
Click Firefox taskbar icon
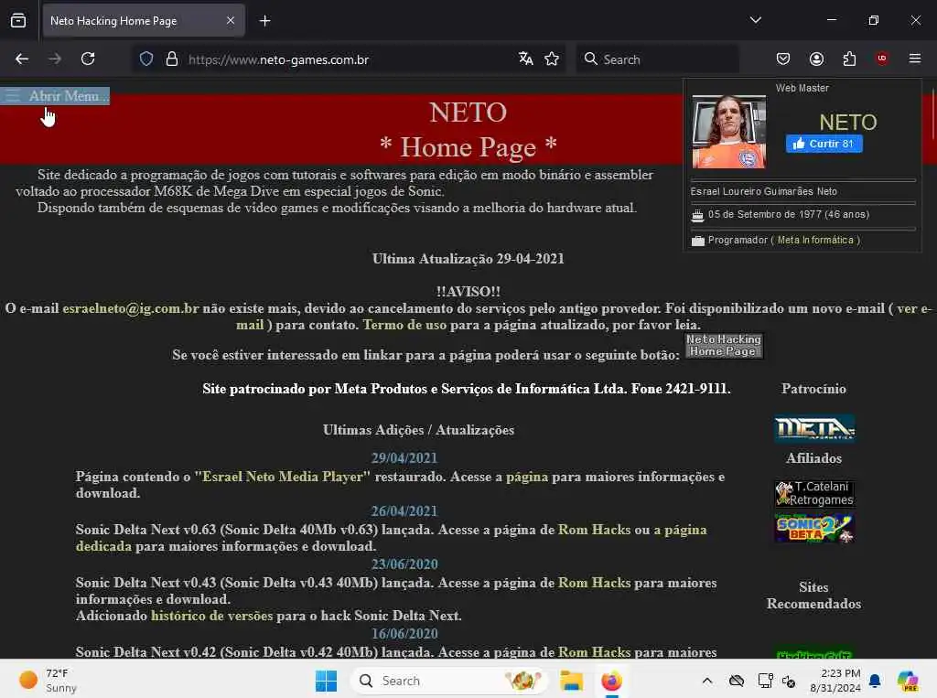click(x=611, y=681)
